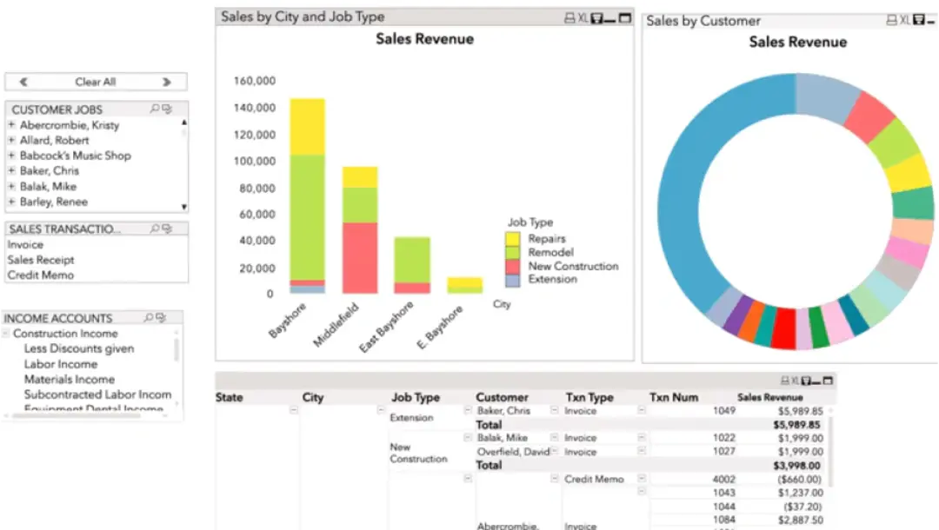This screenshot has height=530, width=939.
Task: Print the Sales by Customer chart
Action: [892, 20]
